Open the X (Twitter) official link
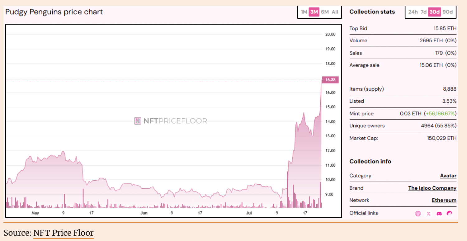Screen dimensions: 467x241 (428, 213)
